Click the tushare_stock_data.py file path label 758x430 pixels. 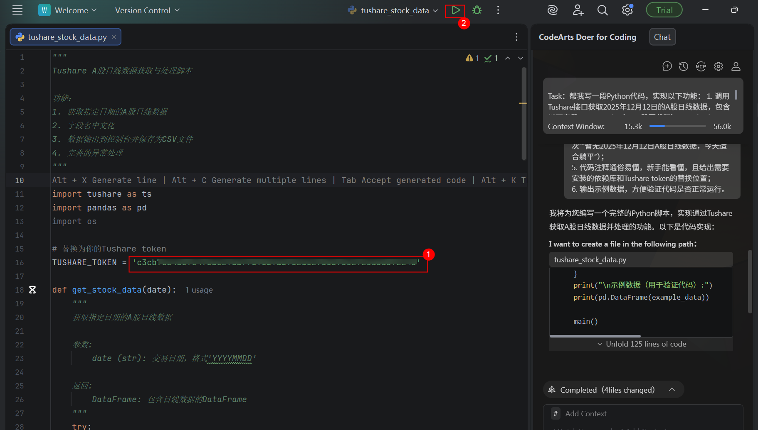click(590, 260)
